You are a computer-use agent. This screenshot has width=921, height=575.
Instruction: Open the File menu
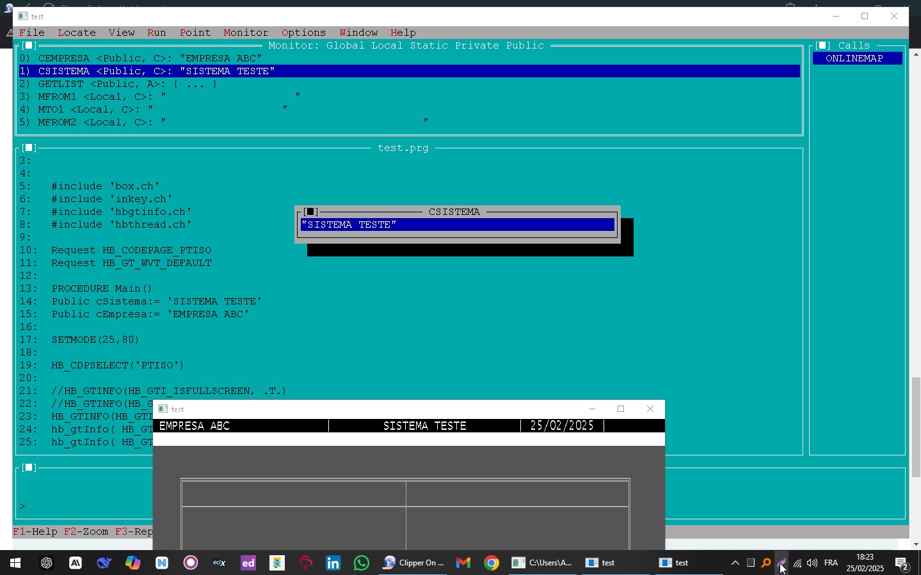pos(32,33)
